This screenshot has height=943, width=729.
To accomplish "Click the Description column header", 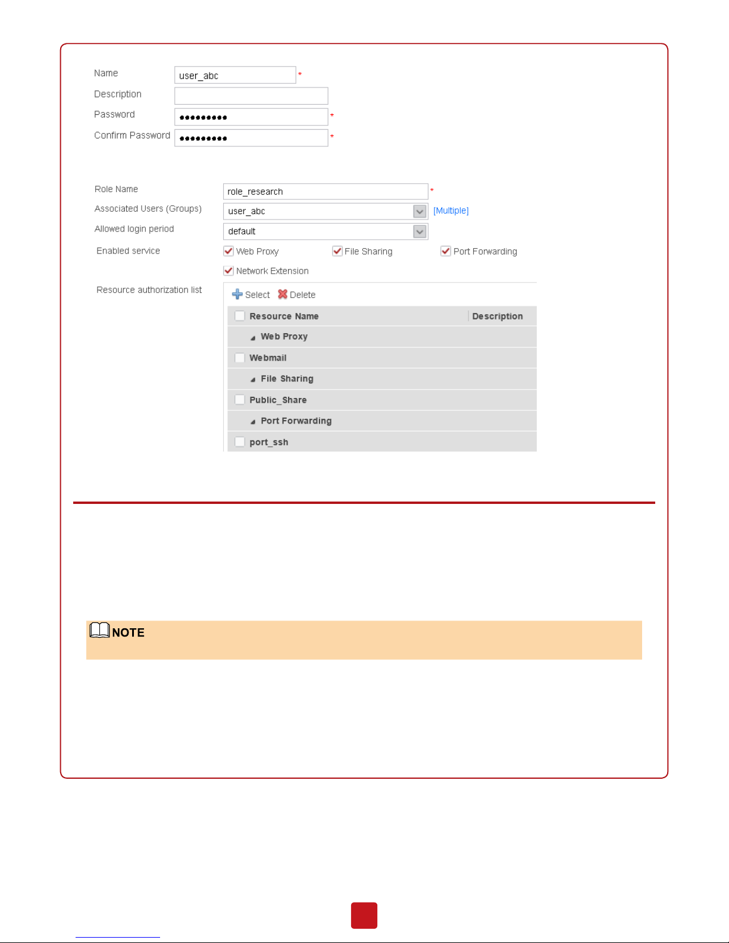I will (x=498, y=316).
